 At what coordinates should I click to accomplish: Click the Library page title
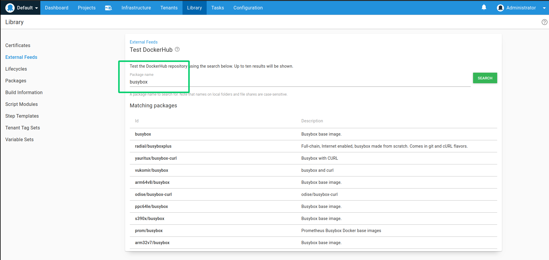pos(14,22)
